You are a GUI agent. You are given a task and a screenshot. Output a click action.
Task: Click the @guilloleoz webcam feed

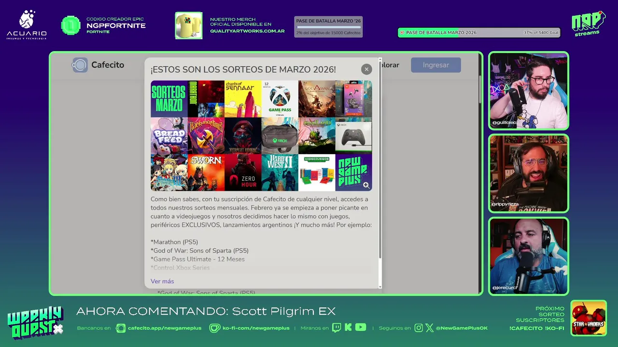tap(529, 91)
